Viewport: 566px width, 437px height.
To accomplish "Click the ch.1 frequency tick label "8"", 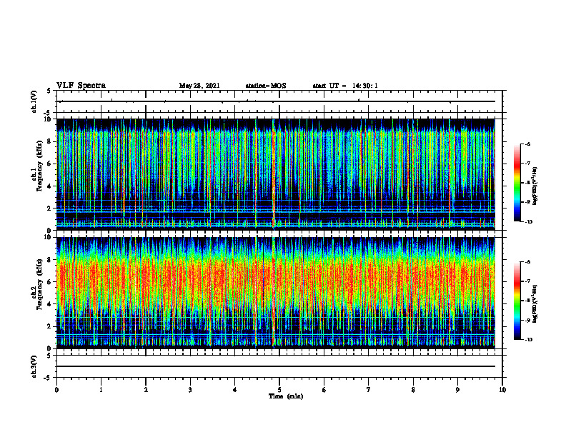I will [50, 141].
